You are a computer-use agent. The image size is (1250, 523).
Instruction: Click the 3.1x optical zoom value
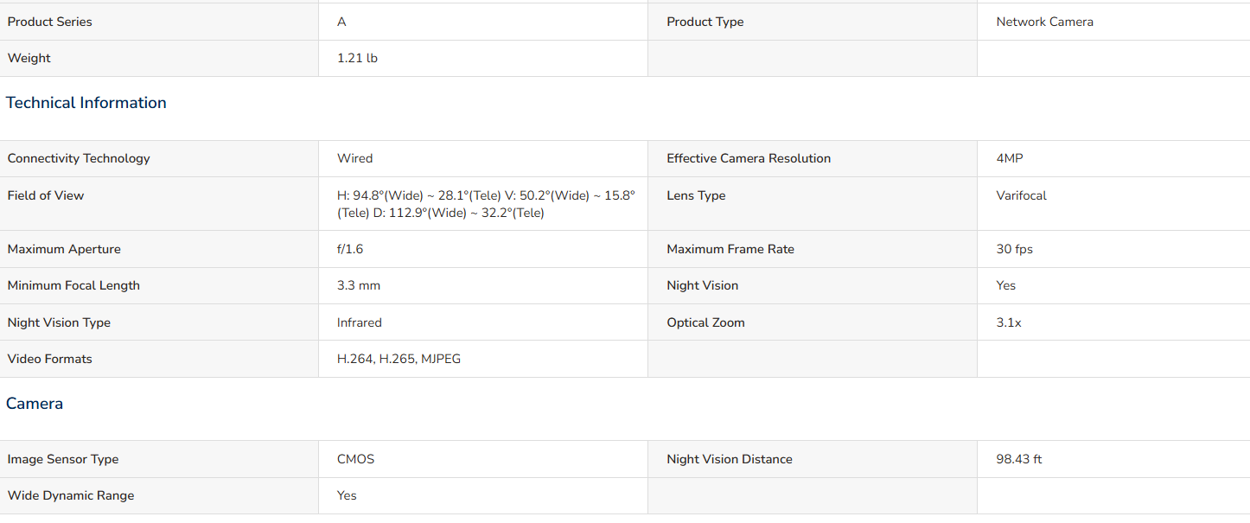coord(1009,322)
